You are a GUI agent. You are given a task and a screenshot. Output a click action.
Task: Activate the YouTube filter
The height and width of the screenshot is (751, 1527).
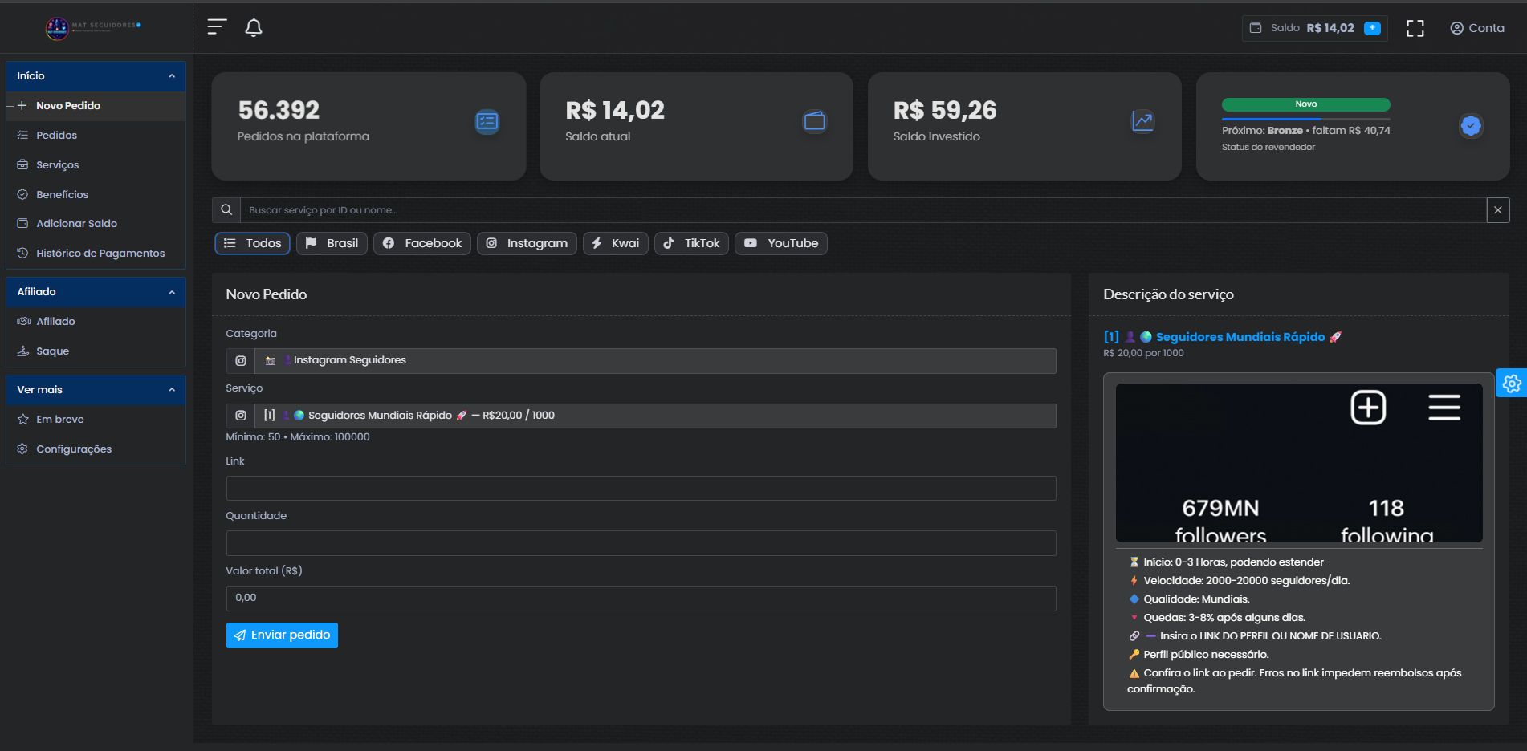point(780,243)
